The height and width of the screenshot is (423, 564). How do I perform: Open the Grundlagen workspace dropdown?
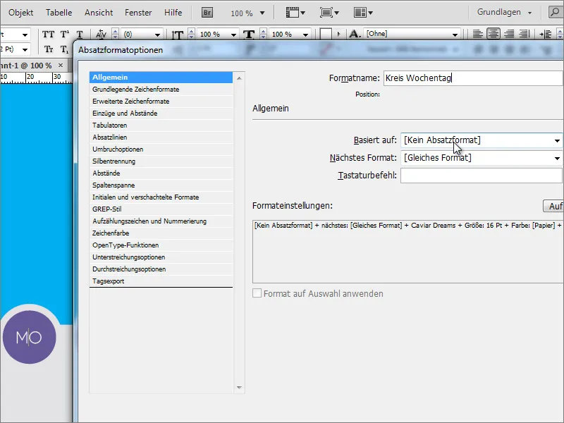529,13
